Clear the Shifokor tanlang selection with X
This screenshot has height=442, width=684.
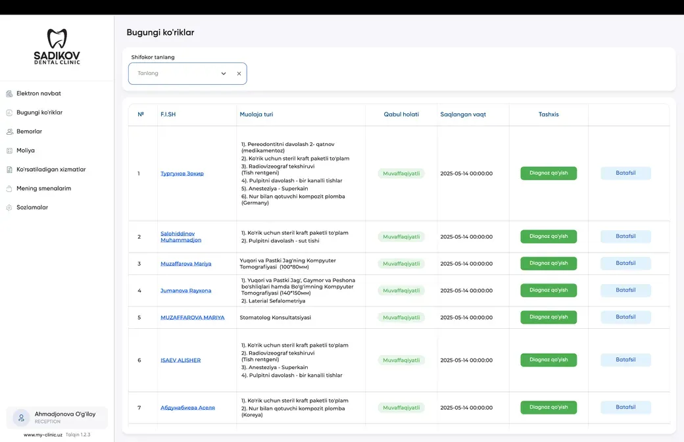[x=239, y=74]
